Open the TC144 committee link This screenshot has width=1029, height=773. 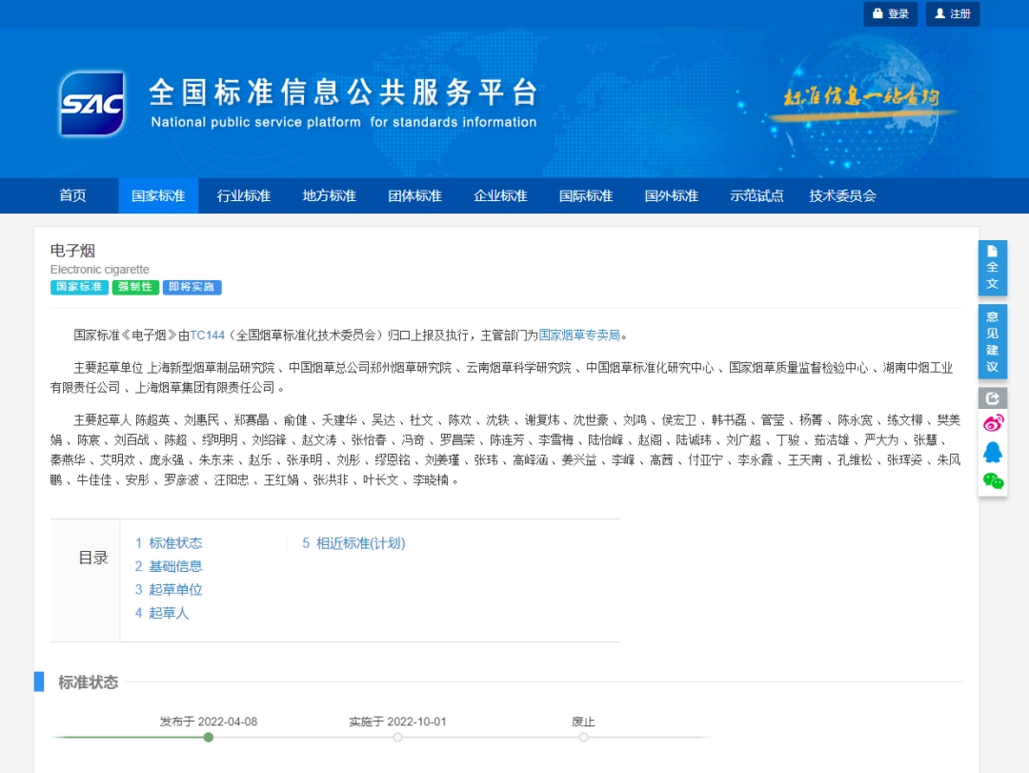pyautogui.click(x=207, y=335)
